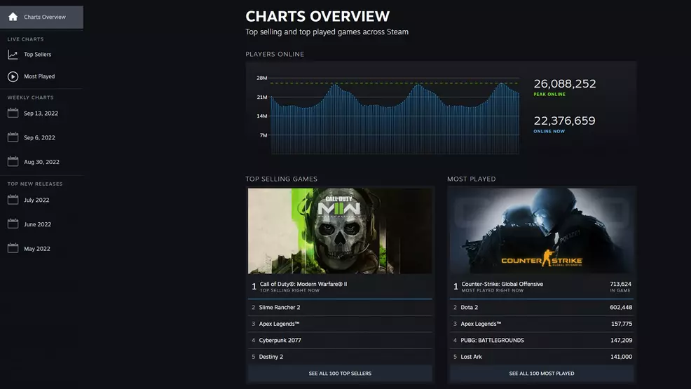This screenshot has height=389, width=691.
Task: Click the 22,376,659 online now figure
Action: pyautogui.click(x=564, y=121)
